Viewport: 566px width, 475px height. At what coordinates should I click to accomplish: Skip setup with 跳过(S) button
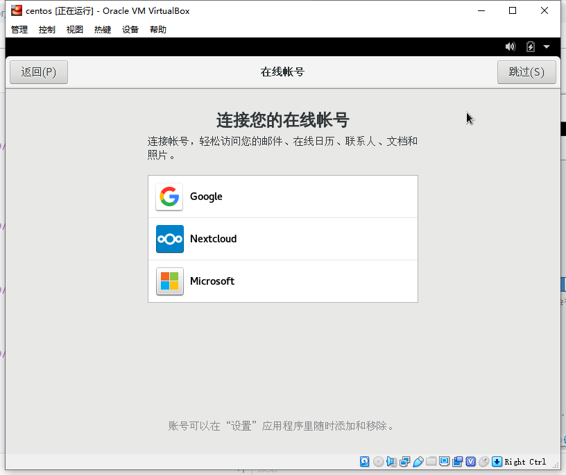[x=526, y=72]
